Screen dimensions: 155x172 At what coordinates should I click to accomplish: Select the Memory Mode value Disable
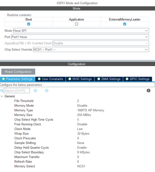pyautogui.click(x=82, y=106)
